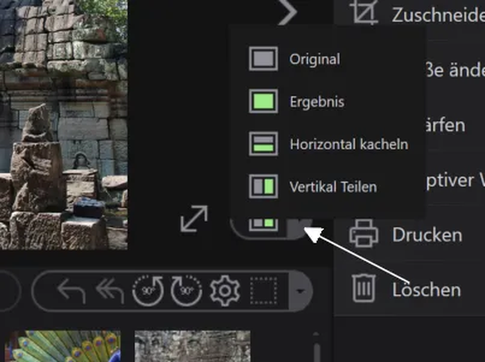Rotate image 90° clockwise
The image size is (485, 362).
186,291
